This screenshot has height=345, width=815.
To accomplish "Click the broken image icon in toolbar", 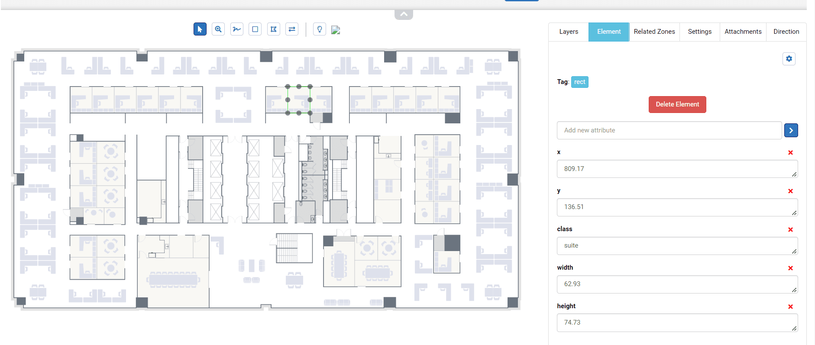I will pos(336,30).
